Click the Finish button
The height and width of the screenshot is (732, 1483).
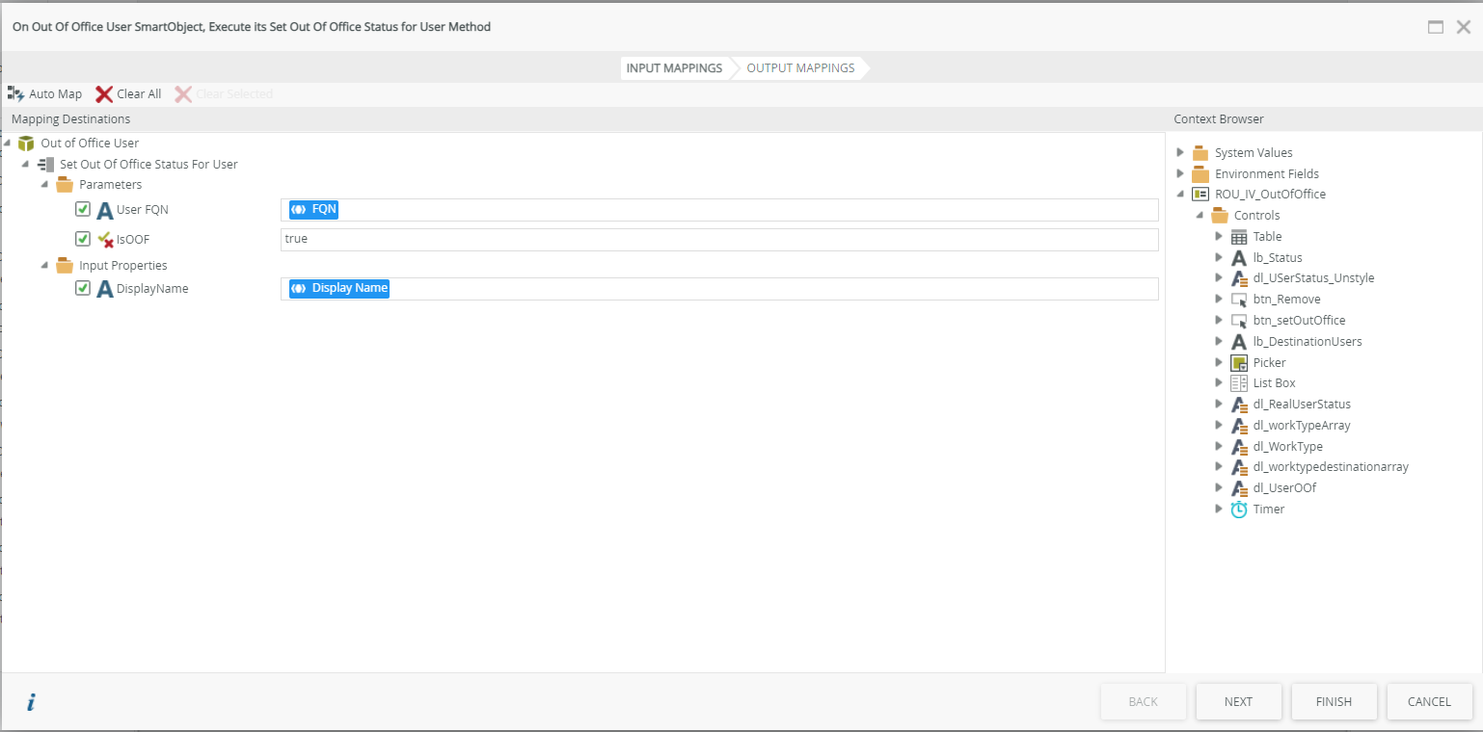tap(1334, 702)
